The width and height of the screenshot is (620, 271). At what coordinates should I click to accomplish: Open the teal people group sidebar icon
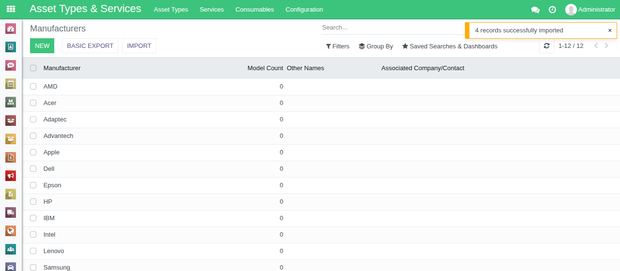tap(11, 249)
